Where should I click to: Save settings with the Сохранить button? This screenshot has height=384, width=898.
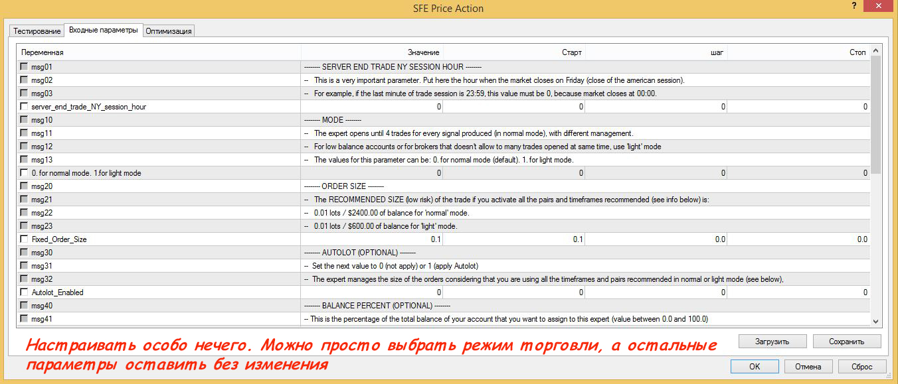(x=847, y=342)
